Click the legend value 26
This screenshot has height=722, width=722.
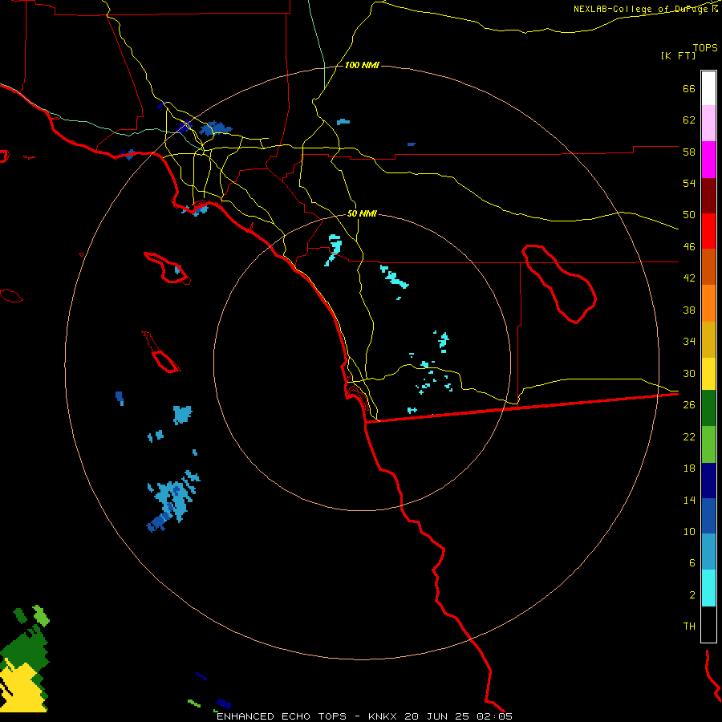click(x=689, y=405)
